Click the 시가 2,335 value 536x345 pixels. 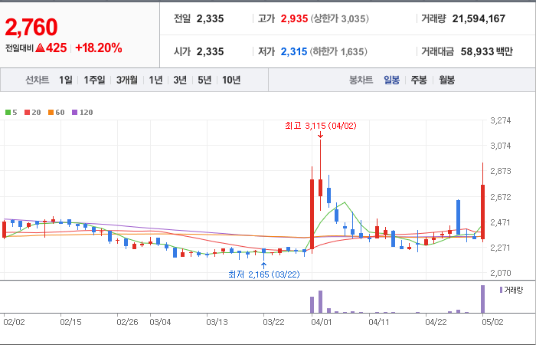click(x=210, y=51)
